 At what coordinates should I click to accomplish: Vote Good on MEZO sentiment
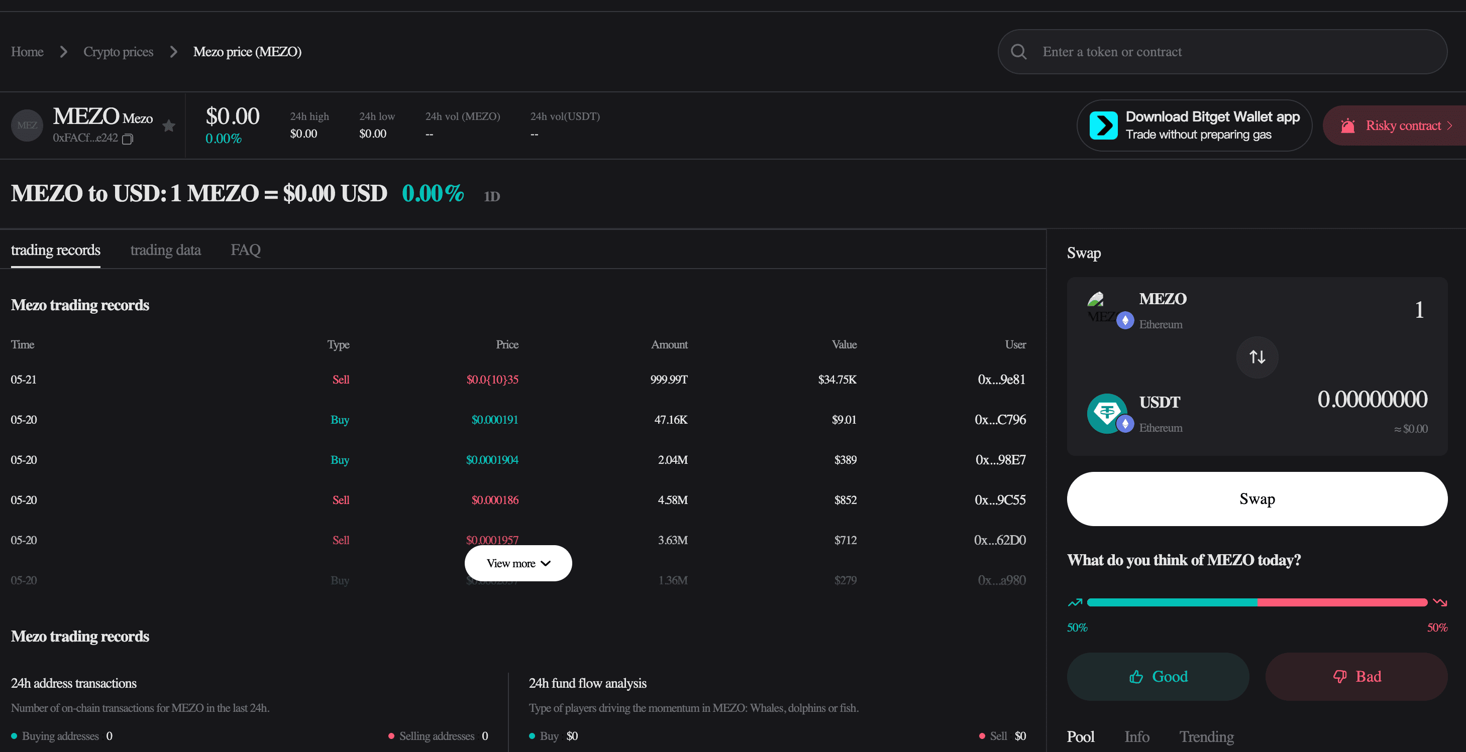pyautogui.click(x=1158, y=676)
